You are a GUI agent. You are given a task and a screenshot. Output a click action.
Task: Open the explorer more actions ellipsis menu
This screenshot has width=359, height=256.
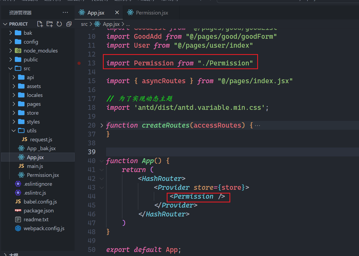click(x=65, y=12)
